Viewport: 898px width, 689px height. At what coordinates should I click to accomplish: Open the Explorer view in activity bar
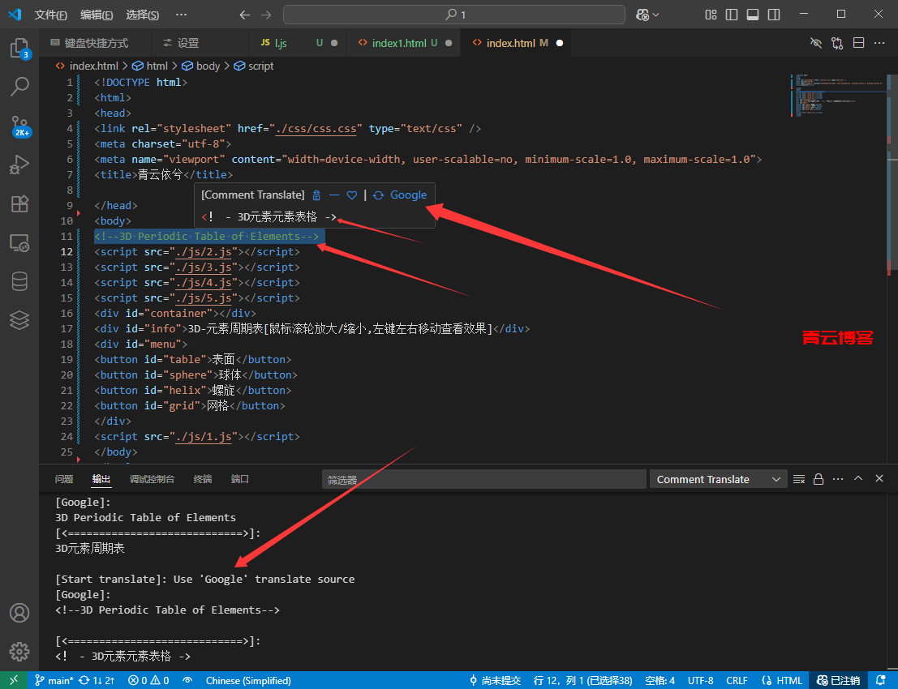pos(19,48)
